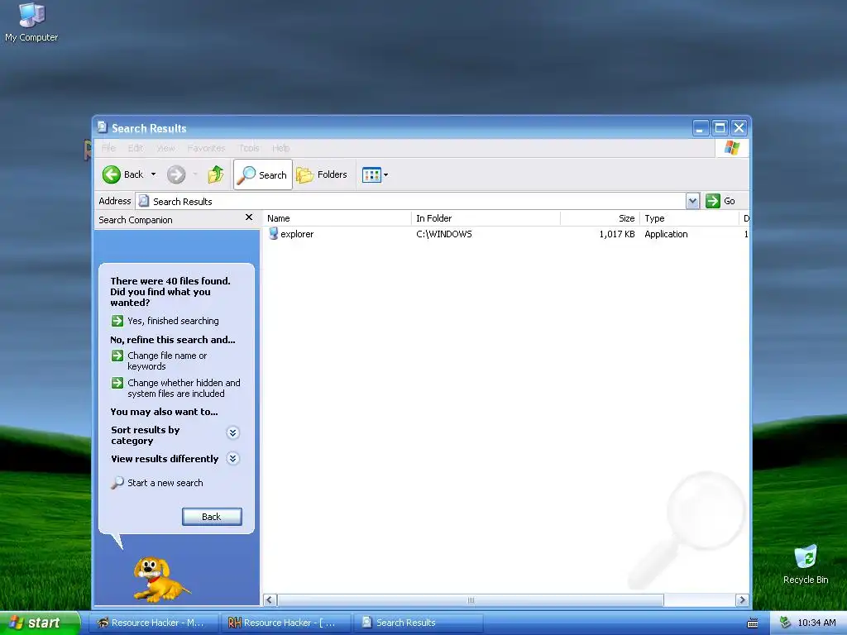Image resolution: width=847 pixels, height=635 pixels.
Task: Open the Tools menu
Action: [x=249, y=148]
